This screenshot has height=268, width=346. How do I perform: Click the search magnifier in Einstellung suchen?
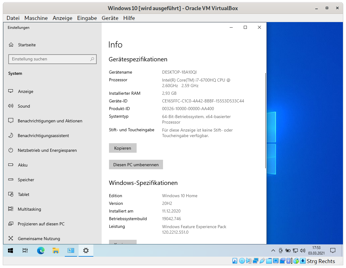pyautogui.click(x=92, y=59)
